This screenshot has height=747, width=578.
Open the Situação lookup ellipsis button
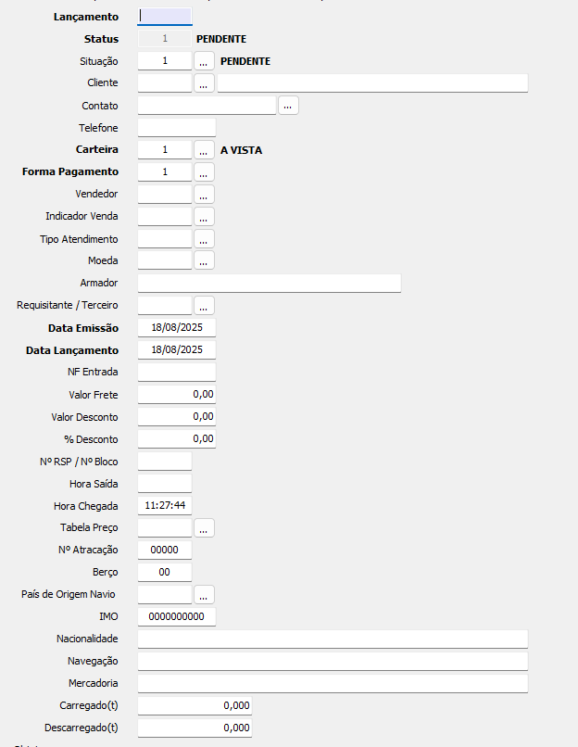pyautogui.click(x=204, y=61)
